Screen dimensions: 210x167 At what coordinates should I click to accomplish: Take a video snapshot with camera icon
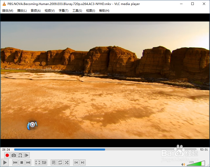click(14, 155)
